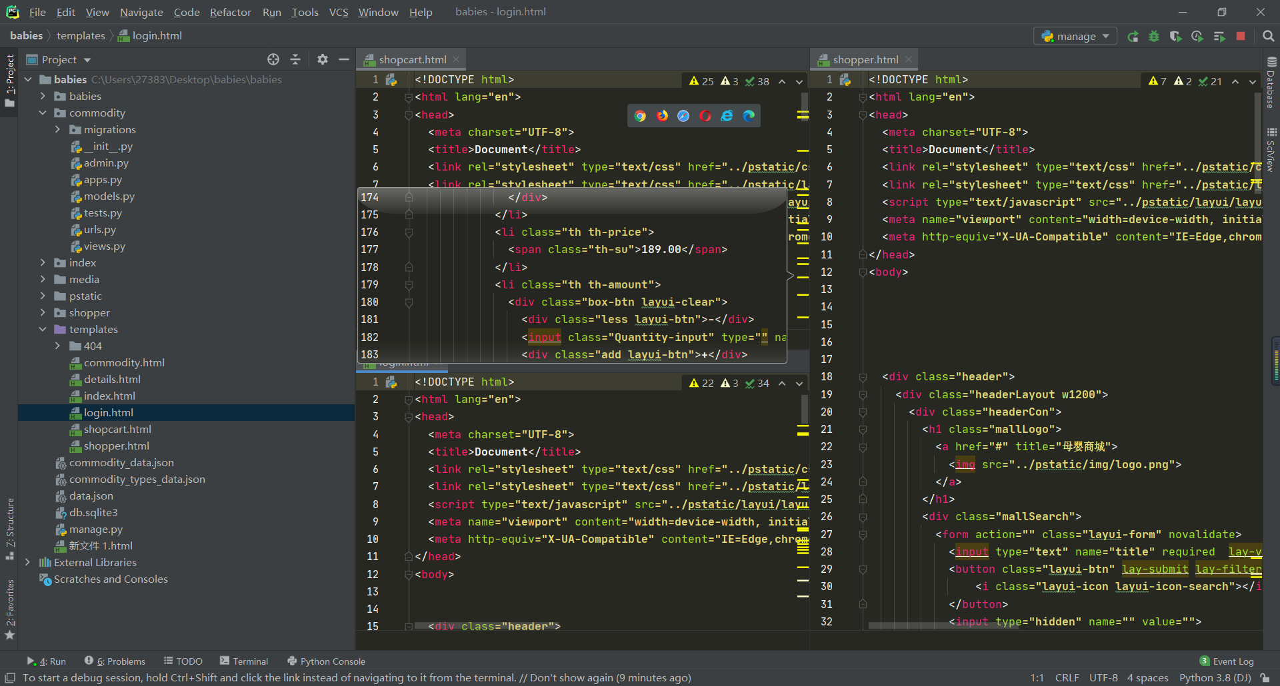Screen dimensions: 1280x686
Task: Go to previous highlighted error in shopper.html
Action: [1235, 81]
